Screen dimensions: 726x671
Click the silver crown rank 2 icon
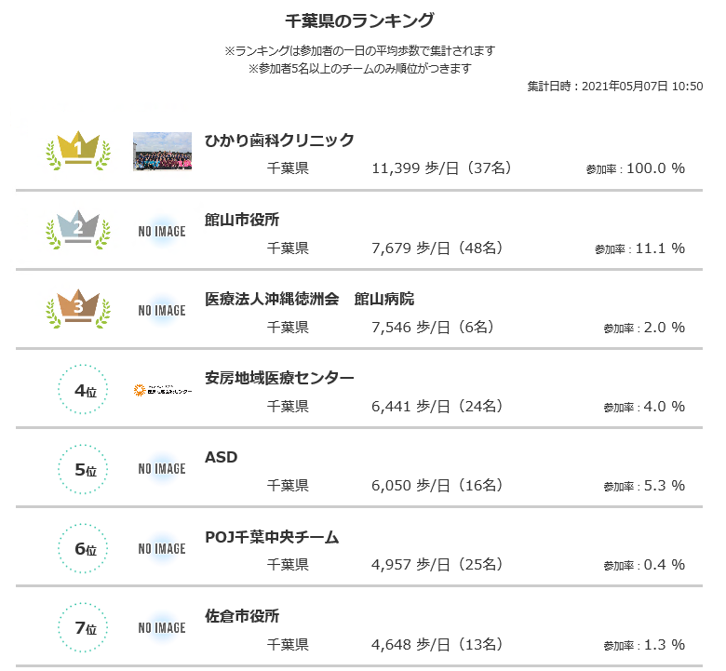78,230
